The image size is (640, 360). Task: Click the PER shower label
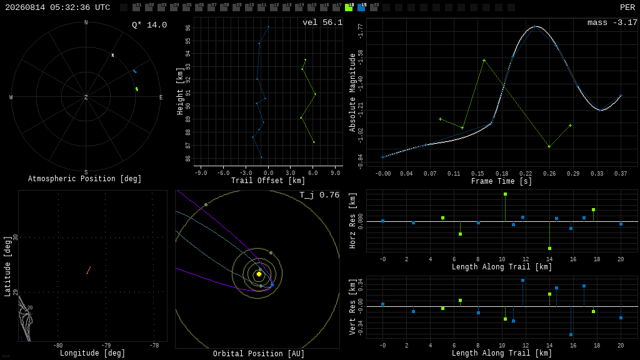627,7
